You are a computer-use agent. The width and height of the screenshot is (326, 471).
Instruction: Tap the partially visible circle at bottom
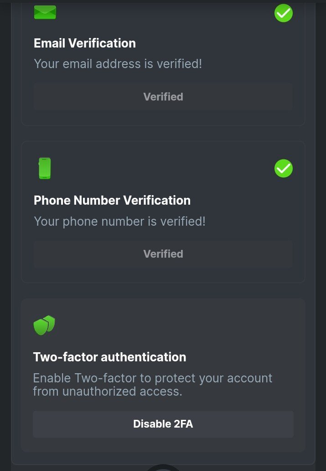(x=163, y=467)
